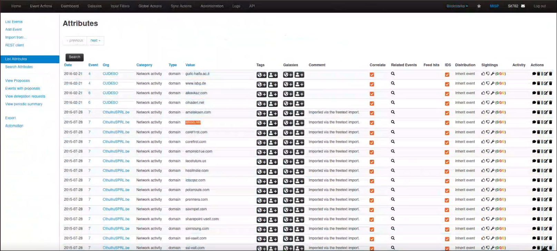The image size is (557, 251).
Task: Open the envelope messages icon beside Sit782
Action: pos(523,6)
